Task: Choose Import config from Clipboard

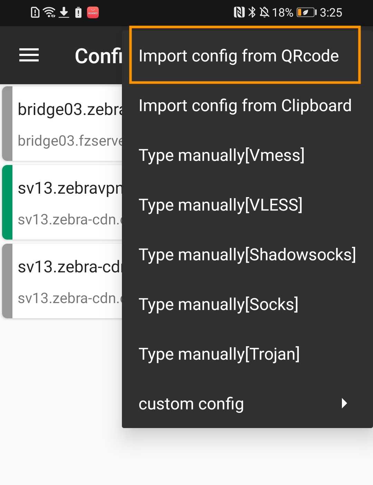Action: coord(245,106)
